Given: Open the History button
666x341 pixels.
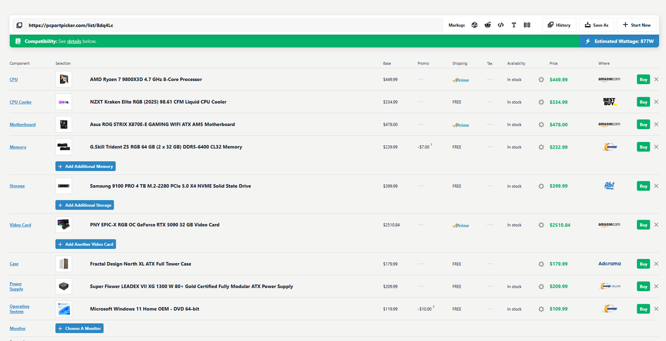Looking at the screenshot, I should pyautogui.click(x=559, y=25).
